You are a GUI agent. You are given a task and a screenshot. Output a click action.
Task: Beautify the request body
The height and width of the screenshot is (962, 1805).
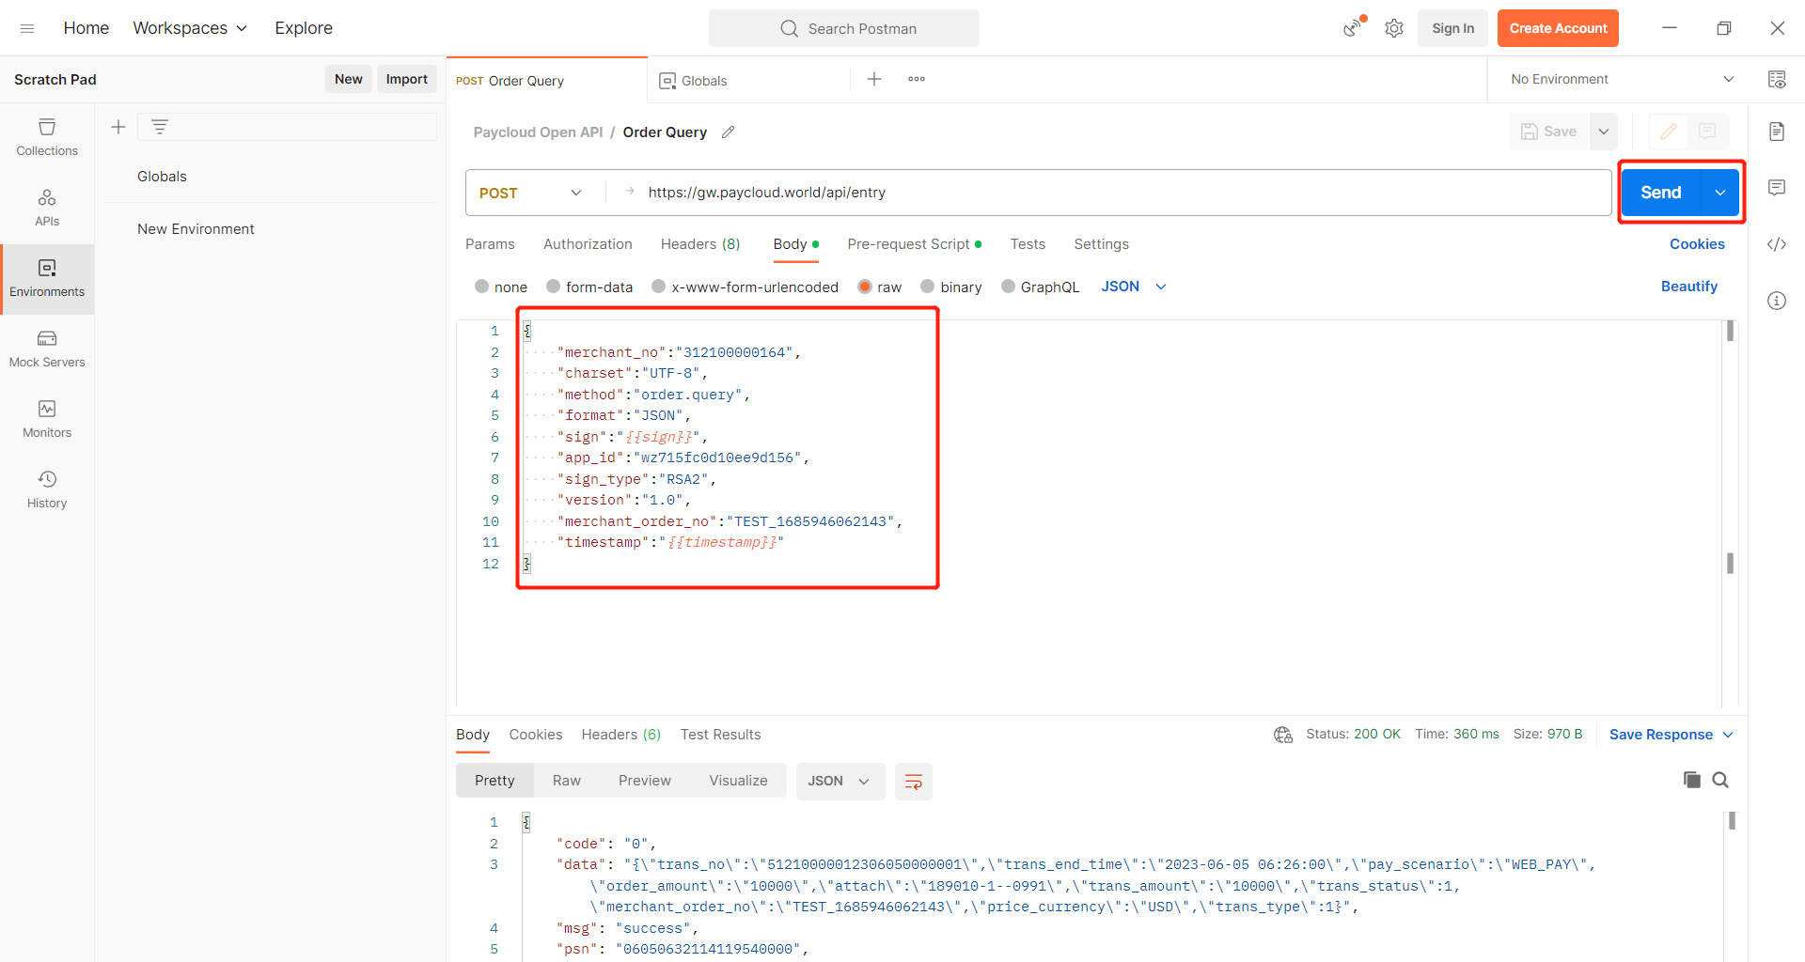click(1688, 287)
